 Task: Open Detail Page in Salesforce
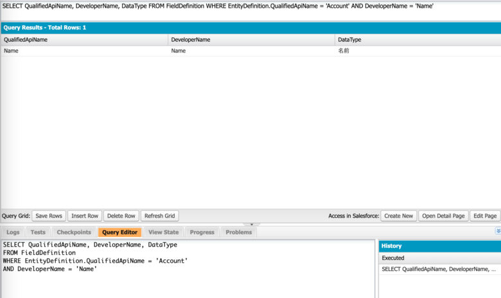click(x=443, y=216)
